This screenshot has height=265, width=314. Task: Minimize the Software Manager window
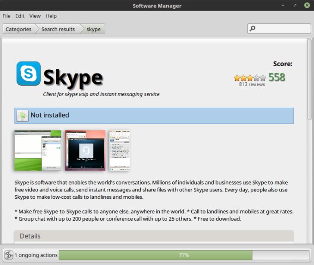pyautogui.click(x=283, y=6)
